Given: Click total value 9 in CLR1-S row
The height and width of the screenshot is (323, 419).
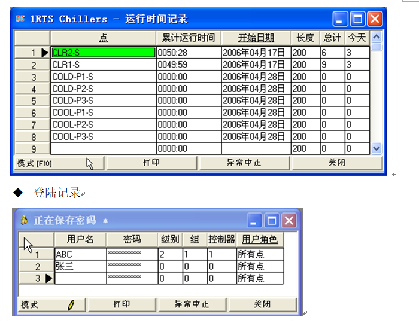Looking at the screenshot, I should pyautogui.click(x=332, y=65).
